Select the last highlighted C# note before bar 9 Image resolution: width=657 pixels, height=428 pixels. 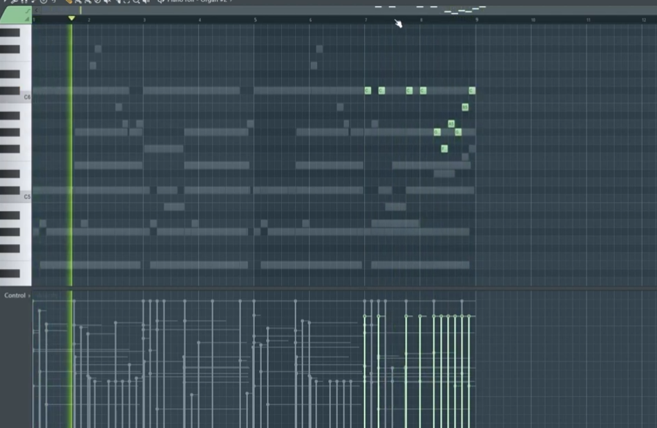472,91
